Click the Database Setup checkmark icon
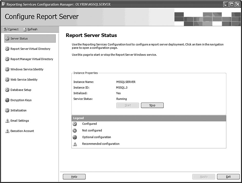 pos(7,90)
